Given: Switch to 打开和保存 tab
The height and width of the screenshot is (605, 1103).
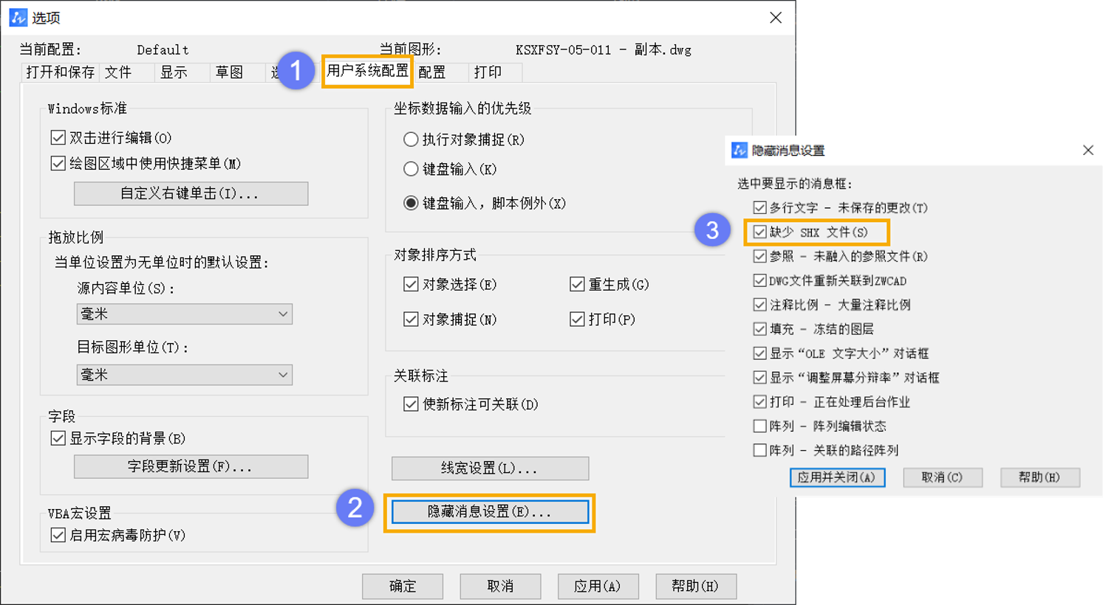Looking at the screenshot, I should (x=60, y=72).
